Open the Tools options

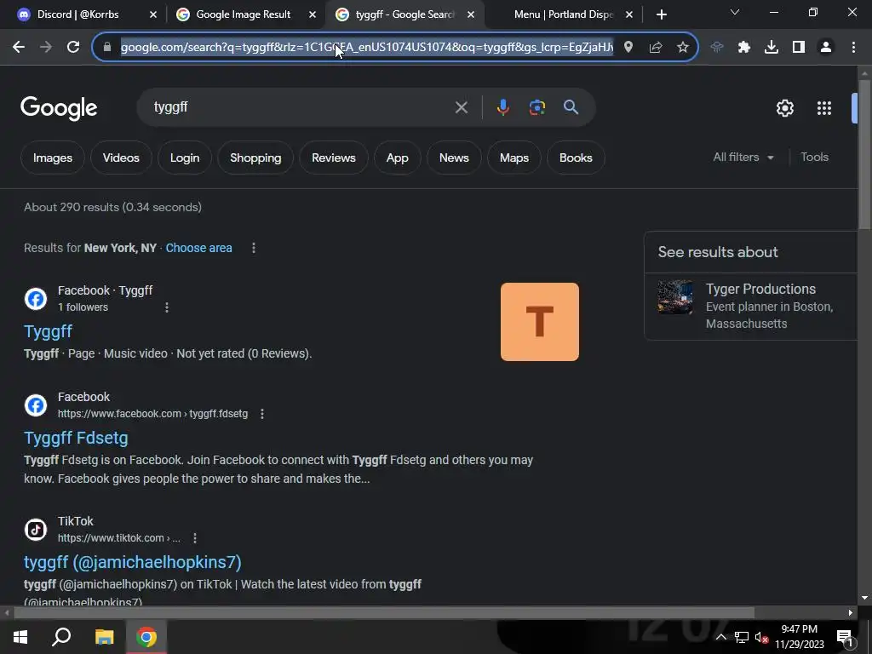(814, 158)
